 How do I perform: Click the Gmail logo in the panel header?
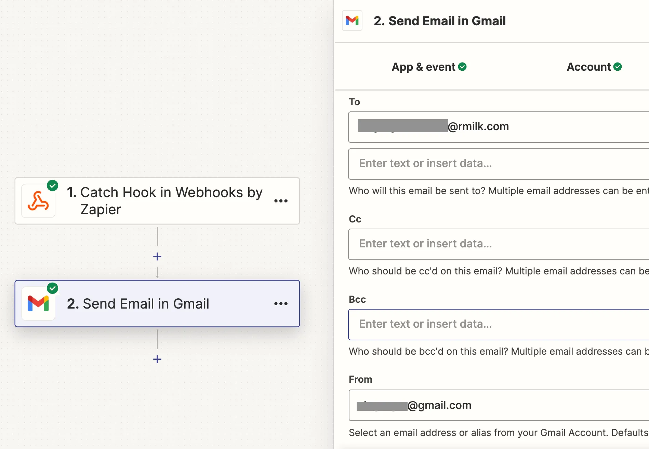coord(352,21)
